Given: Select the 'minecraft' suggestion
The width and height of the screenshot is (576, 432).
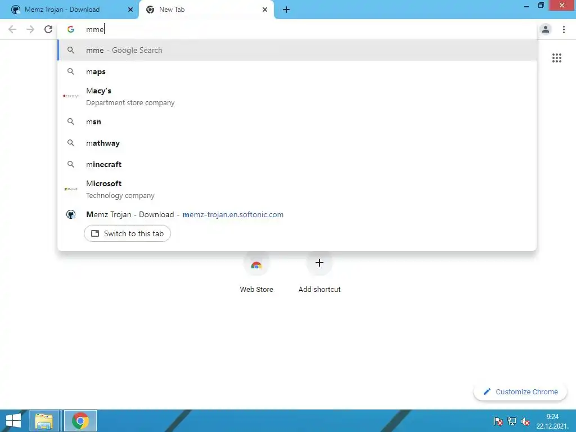Looking at the screenshot, I should pyautogui.click(x=297, y=164).
